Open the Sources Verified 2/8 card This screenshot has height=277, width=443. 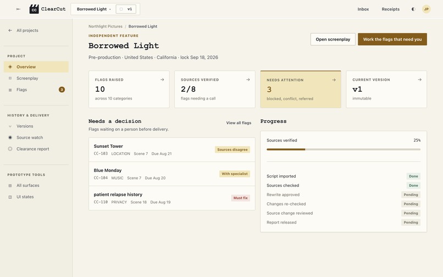(215, 90)
